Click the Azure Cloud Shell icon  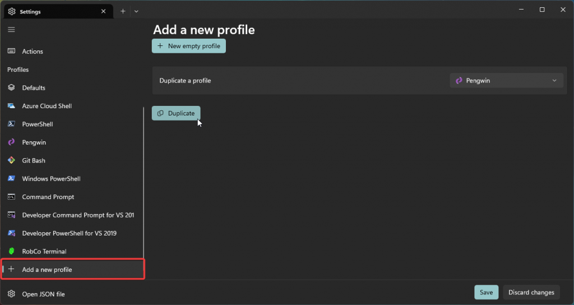pos(11,106)
